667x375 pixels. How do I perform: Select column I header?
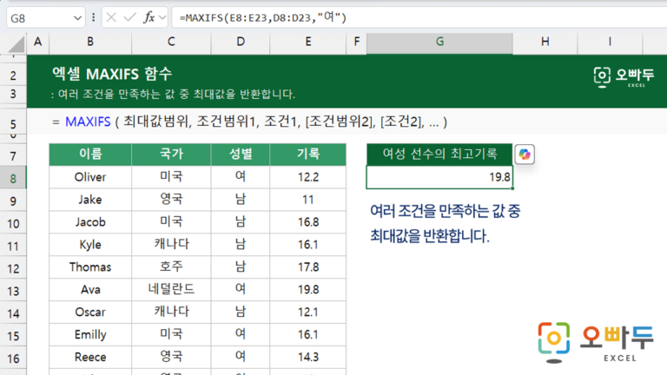click(610, 42)
